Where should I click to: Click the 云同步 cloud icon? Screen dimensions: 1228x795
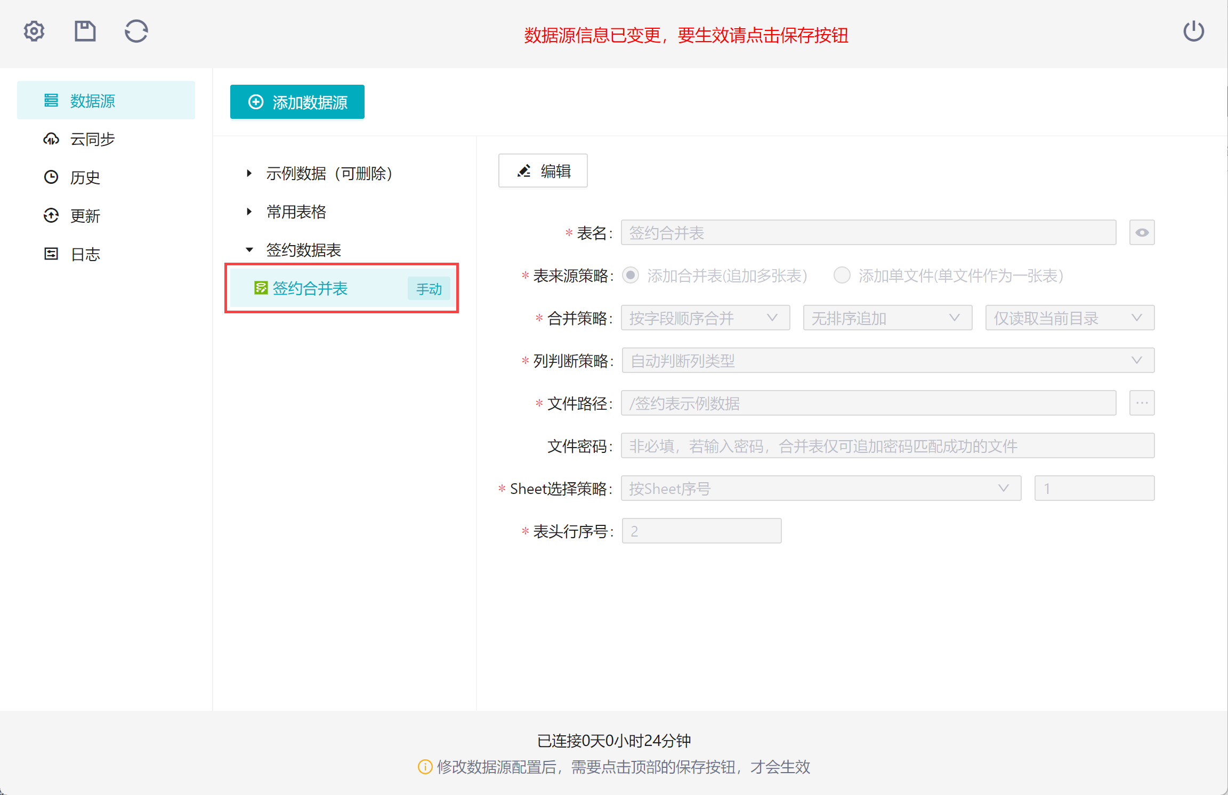pyautogui.click(x=51, y=139)
